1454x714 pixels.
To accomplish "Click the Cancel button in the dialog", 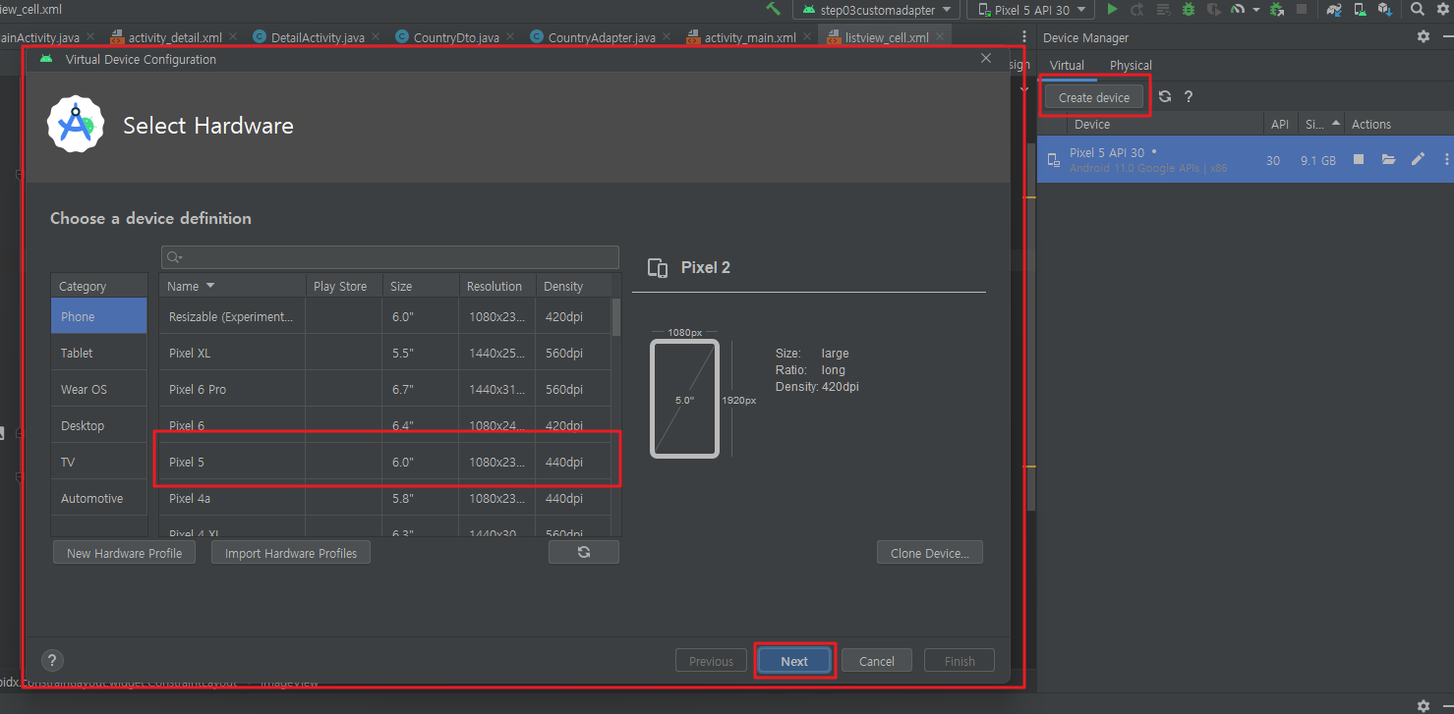I will (876, 661).
